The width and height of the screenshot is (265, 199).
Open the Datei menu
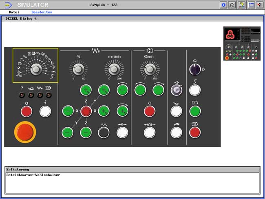pos(14,12)
